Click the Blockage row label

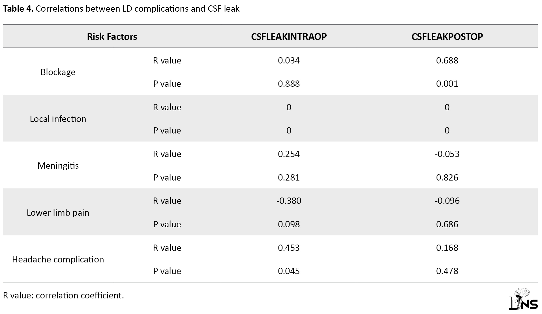[x=58, y=72]
